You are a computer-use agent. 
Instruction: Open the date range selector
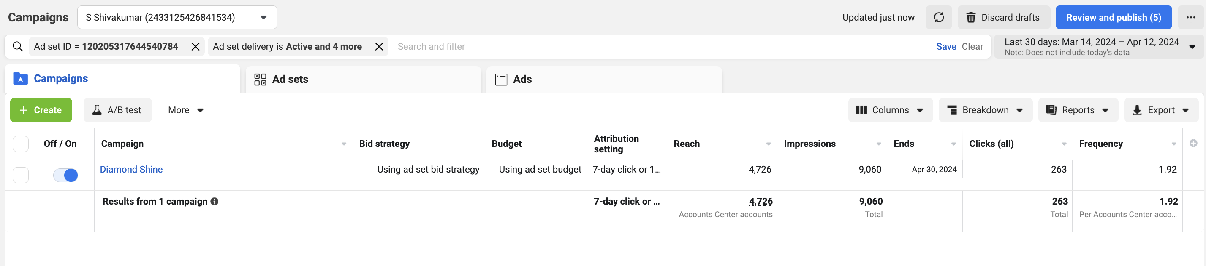point(1098,46)
